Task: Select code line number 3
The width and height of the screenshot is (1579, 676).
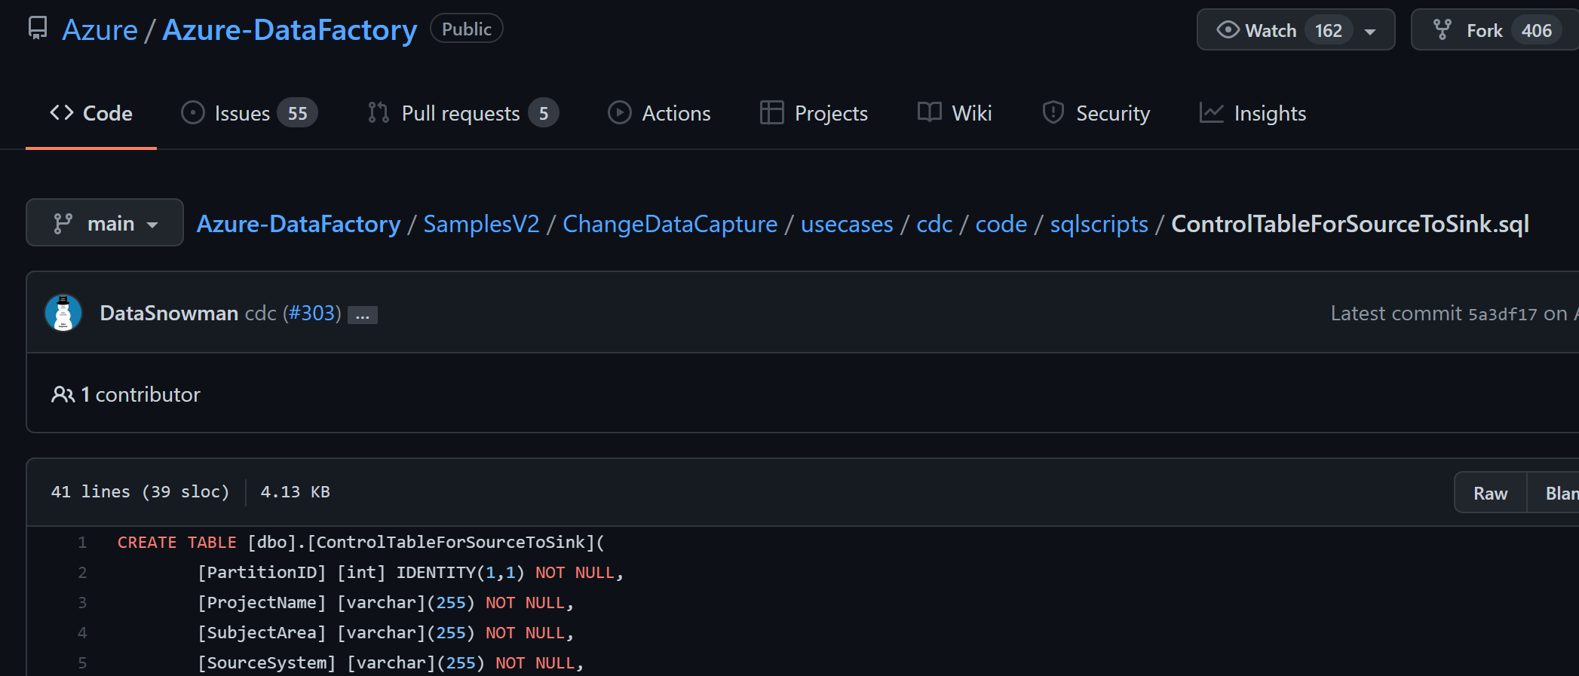Action: click(82, 603)
